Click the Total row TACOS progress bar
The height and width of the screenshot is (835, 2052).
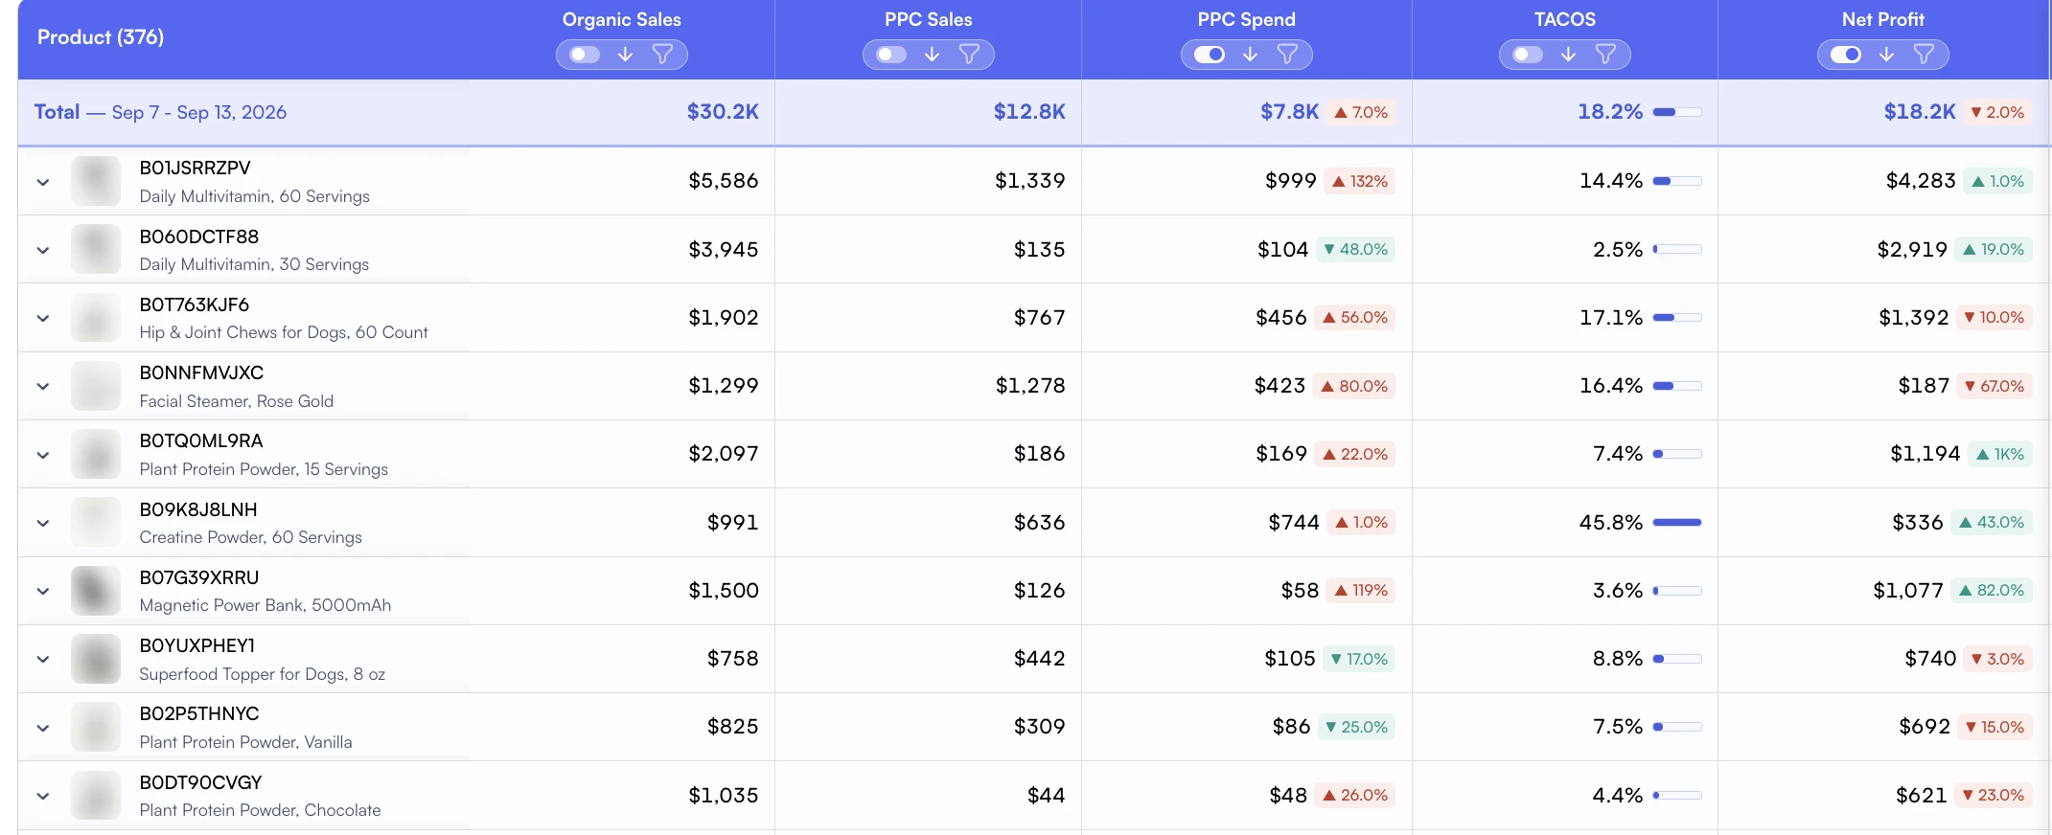[x=1677, y=112]
